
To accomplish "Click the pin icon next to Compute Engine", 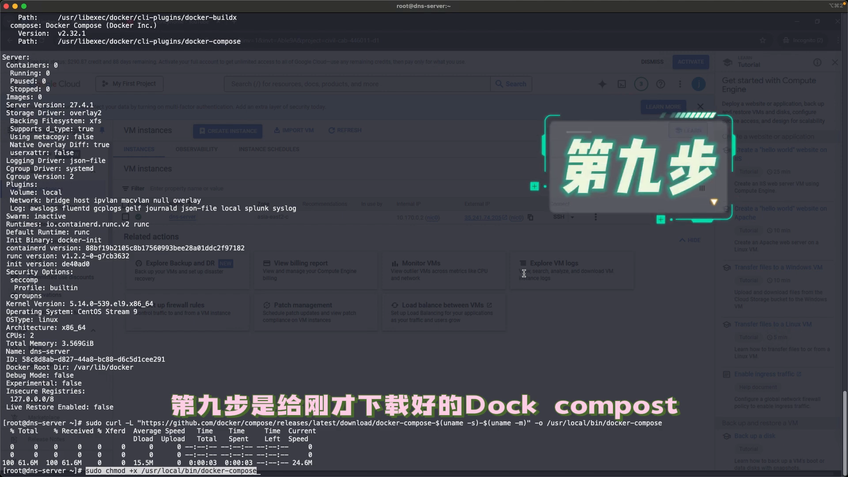I will tap(102, 130).
